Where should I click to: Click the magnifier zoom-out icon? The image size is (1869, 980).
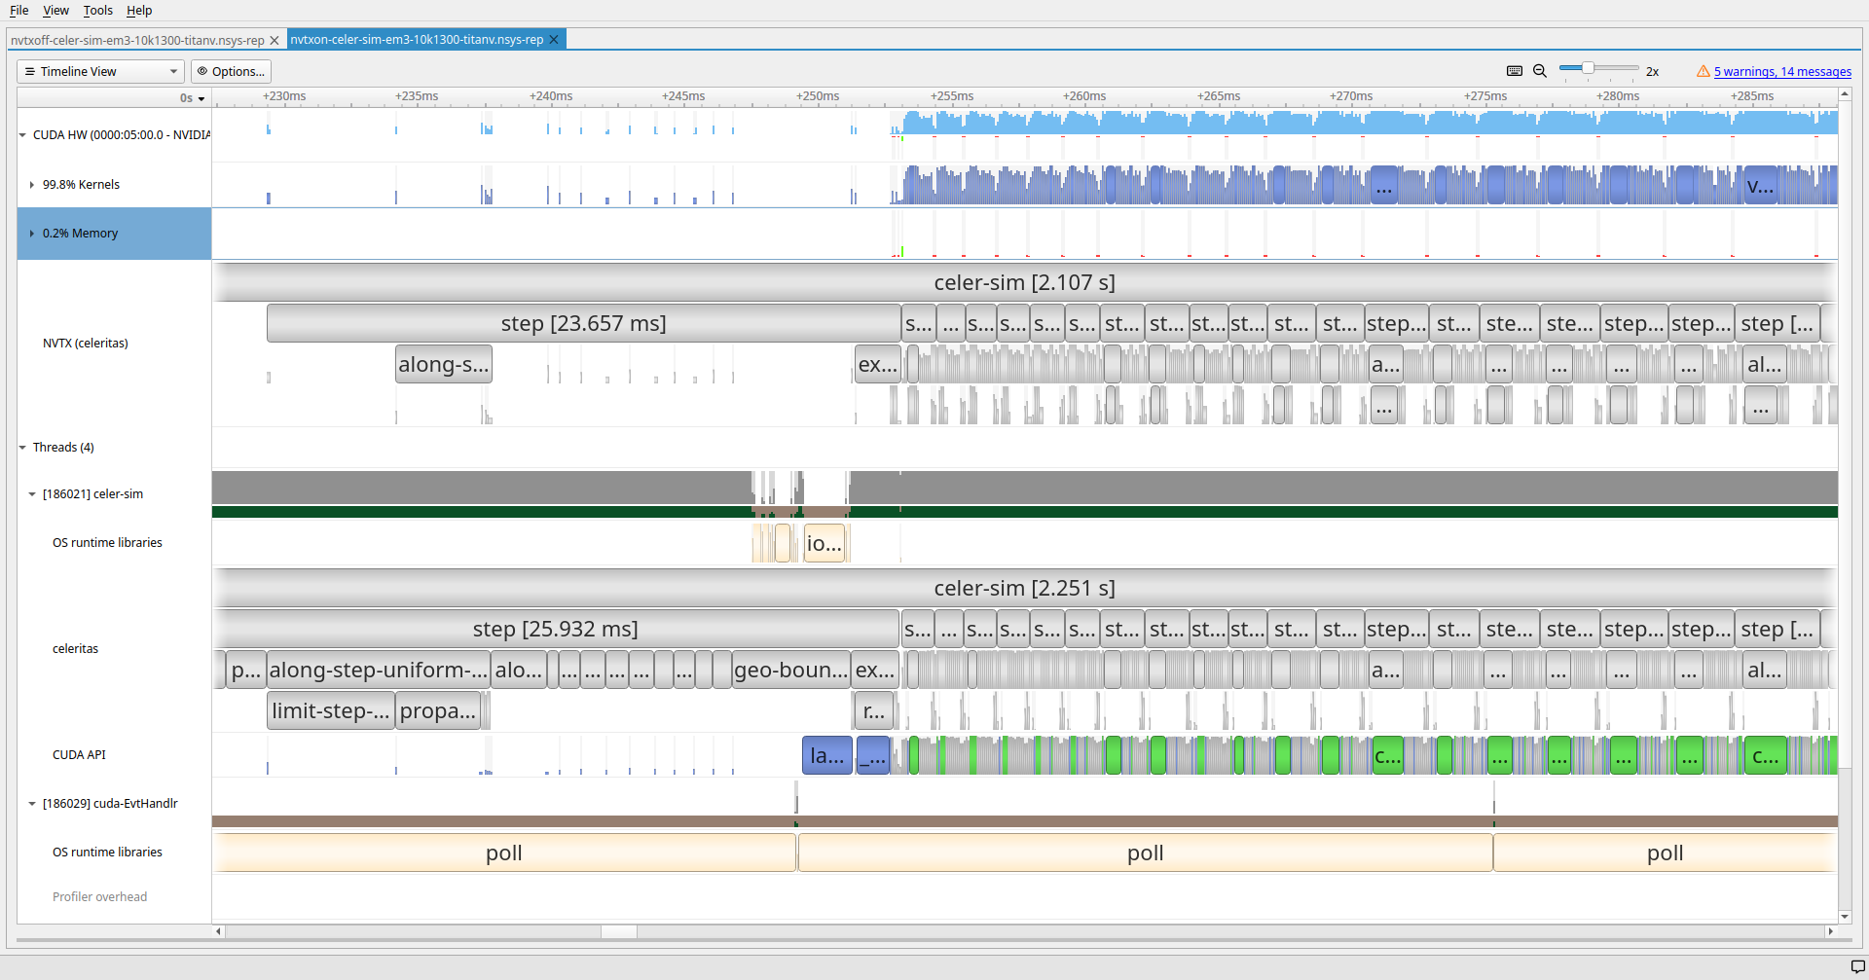point(1540,71)
